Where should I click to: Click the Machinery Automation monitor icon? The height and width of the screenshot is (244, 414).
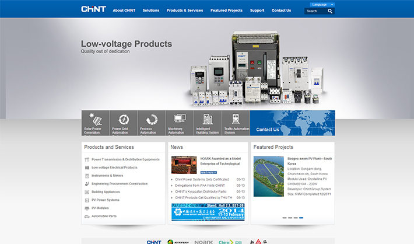(x=179, y=118)
